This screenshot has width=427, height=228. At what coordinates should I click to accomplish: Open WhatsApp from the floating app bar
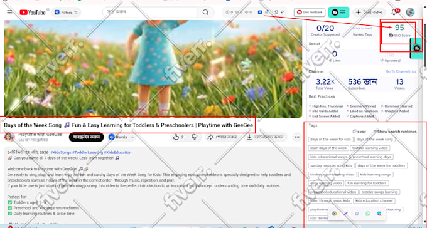(368, 214)
